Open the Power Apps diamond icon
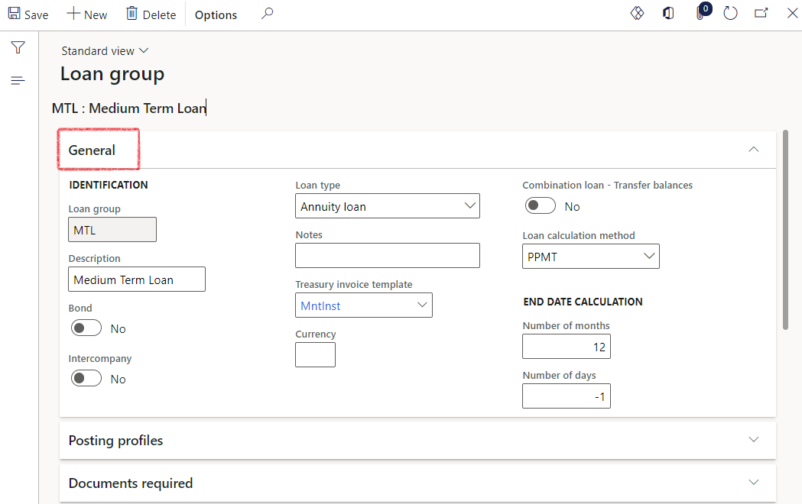This screenshot has width=802, height=504. pyautogui.click(x=637, y=14)
